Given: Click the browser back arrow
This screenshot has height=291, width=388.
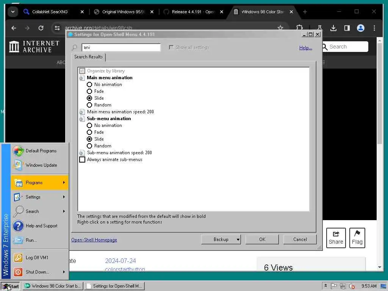Looking at the screenshot, I should click(x=14, y=28).
